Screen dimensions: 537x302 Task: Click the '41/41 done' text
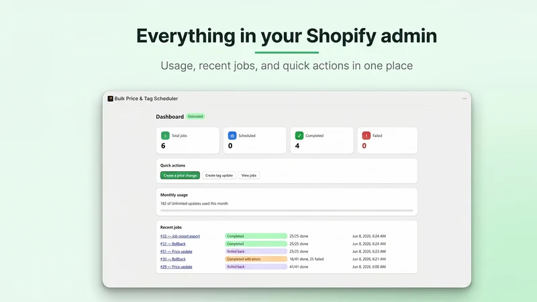pos(299,266)
